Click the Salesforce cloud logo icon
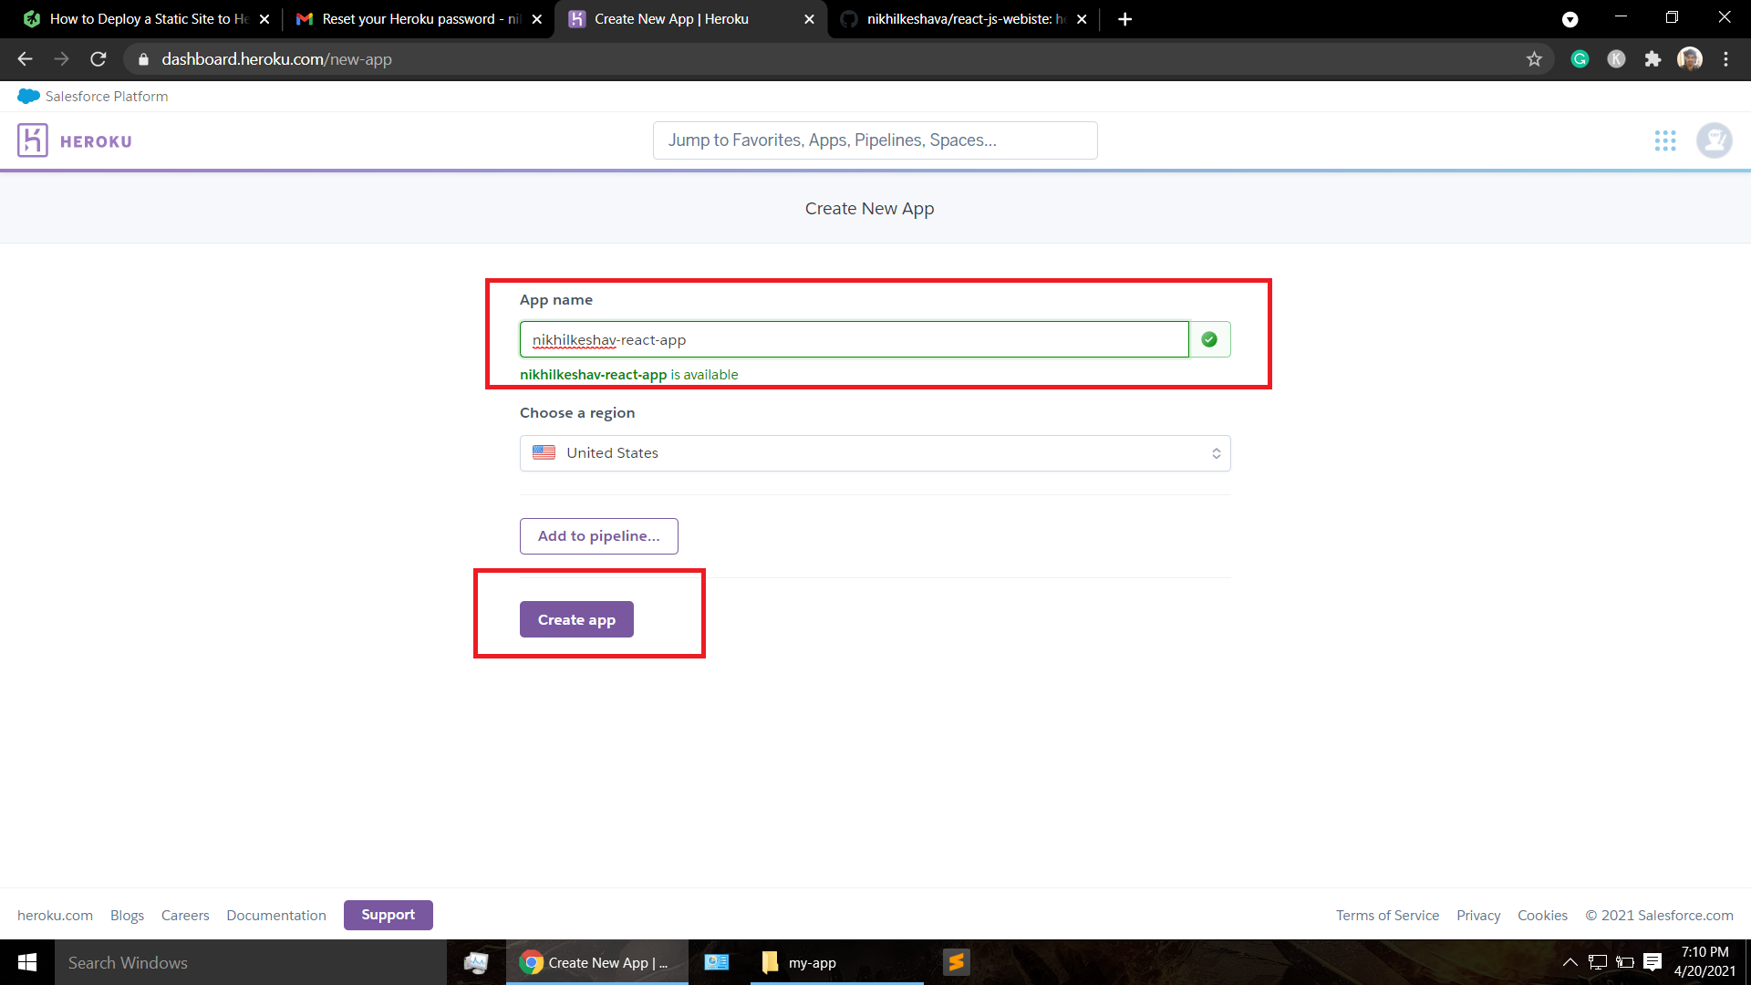This screenshot has width=1751, height=985. click(x=28, y=96)
